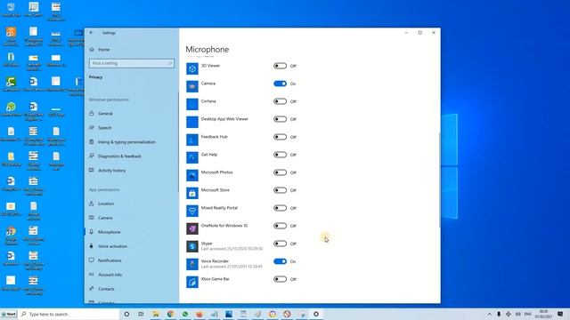Viewport: 570px width, 320px height.
Task: Toggle OneNote for Windows 10 microphone access
Action: point(280,226)
